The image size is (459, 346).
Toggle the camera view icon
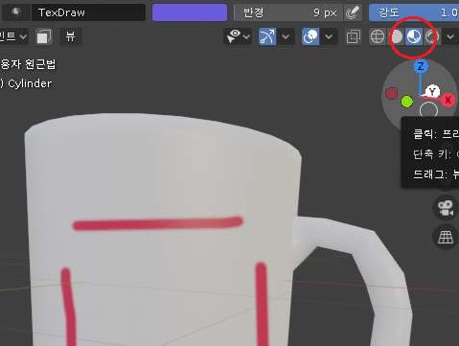pos(446,208)
